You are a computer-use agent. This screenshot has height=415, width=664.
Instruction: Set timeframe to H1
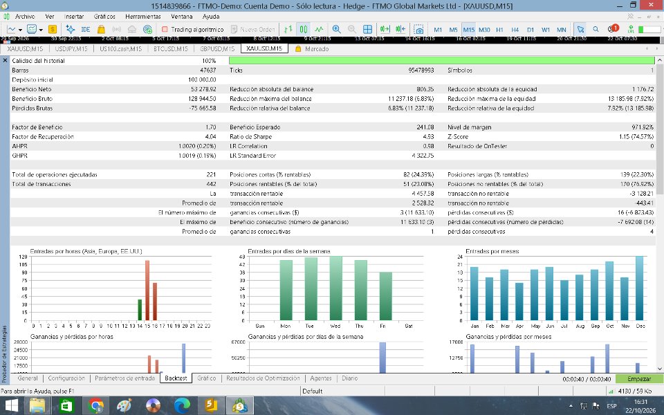click(499, 30)
